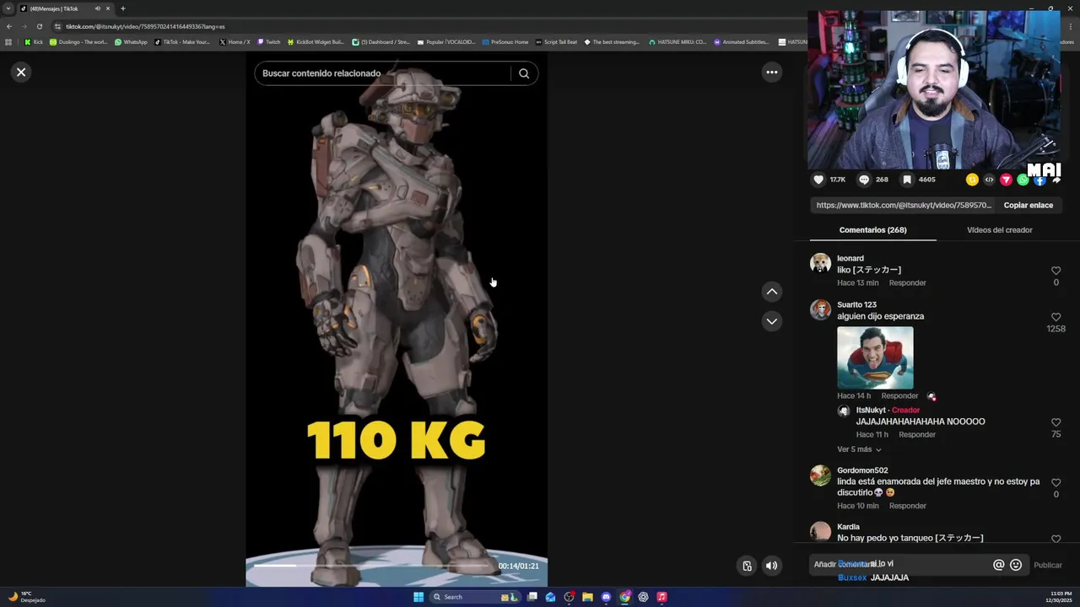
Task: Mention a user with the @ icon
Action: [998, 565]
